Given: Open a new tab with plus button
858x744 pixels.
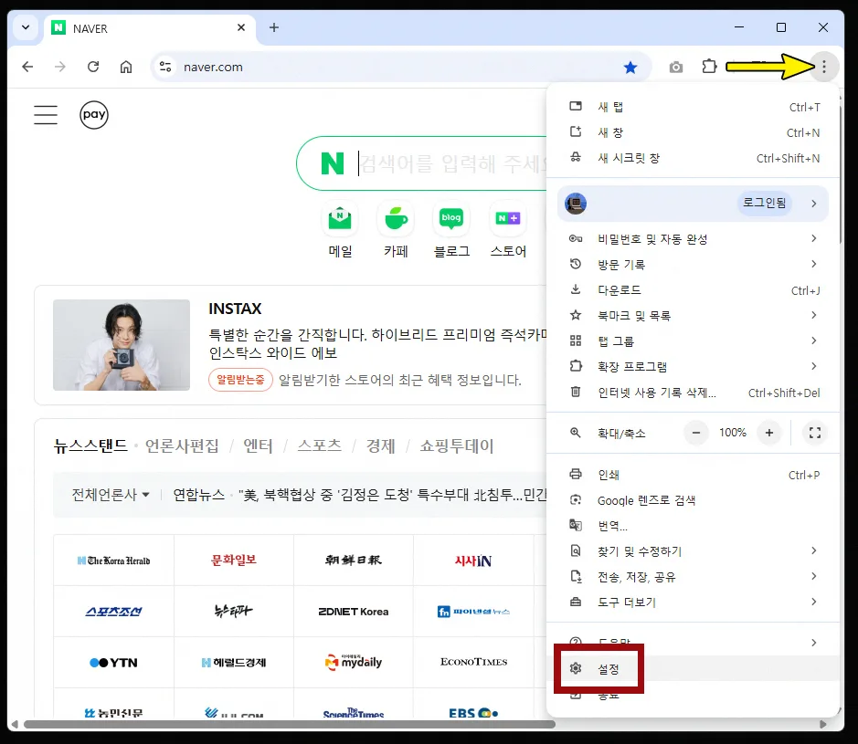Looking at the screenshot, I should [x=274, y=27].
